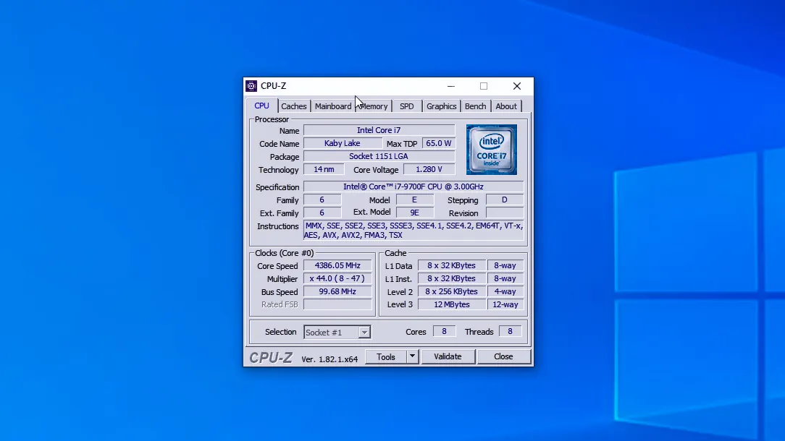Image resolution: width=785 pixels, height=441 pixels.
Task: Select the Memory tab
Action: point(374,106)
